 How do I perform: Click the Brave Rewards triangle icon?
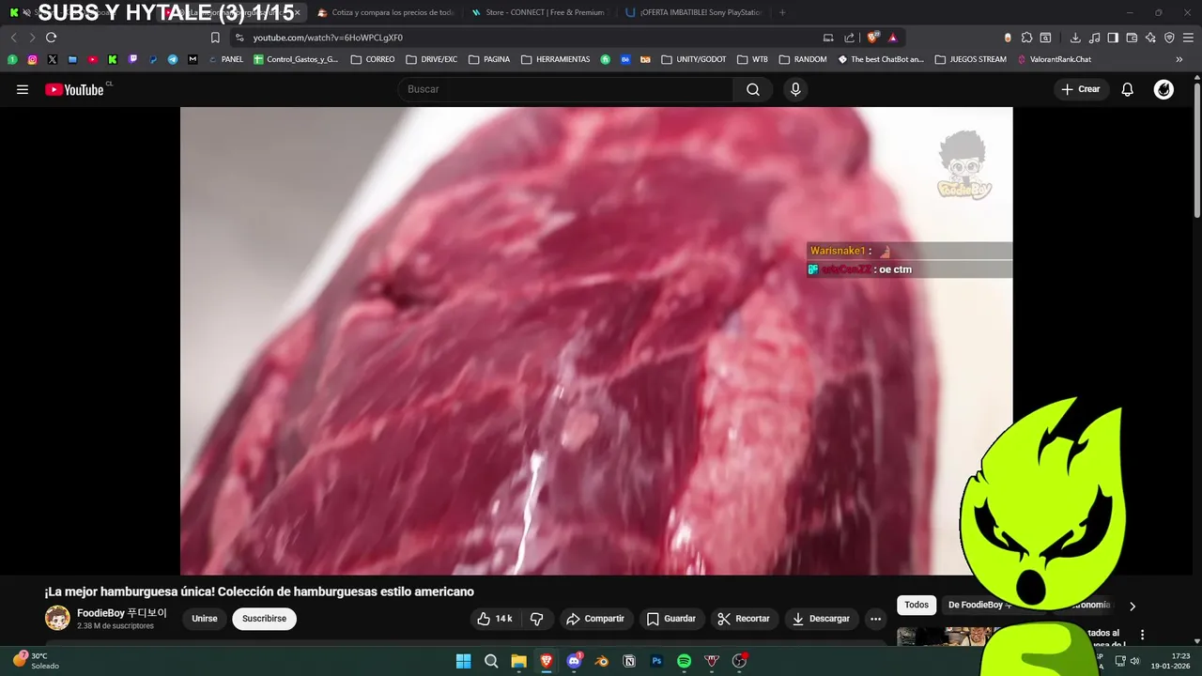click(x=892, y=38)
